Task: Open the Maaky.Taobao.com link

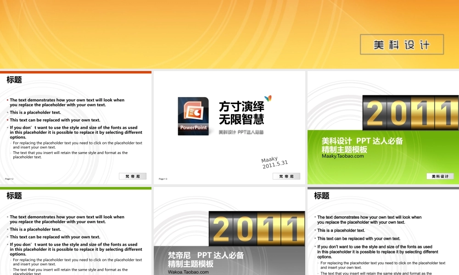Action: [342, 155]
